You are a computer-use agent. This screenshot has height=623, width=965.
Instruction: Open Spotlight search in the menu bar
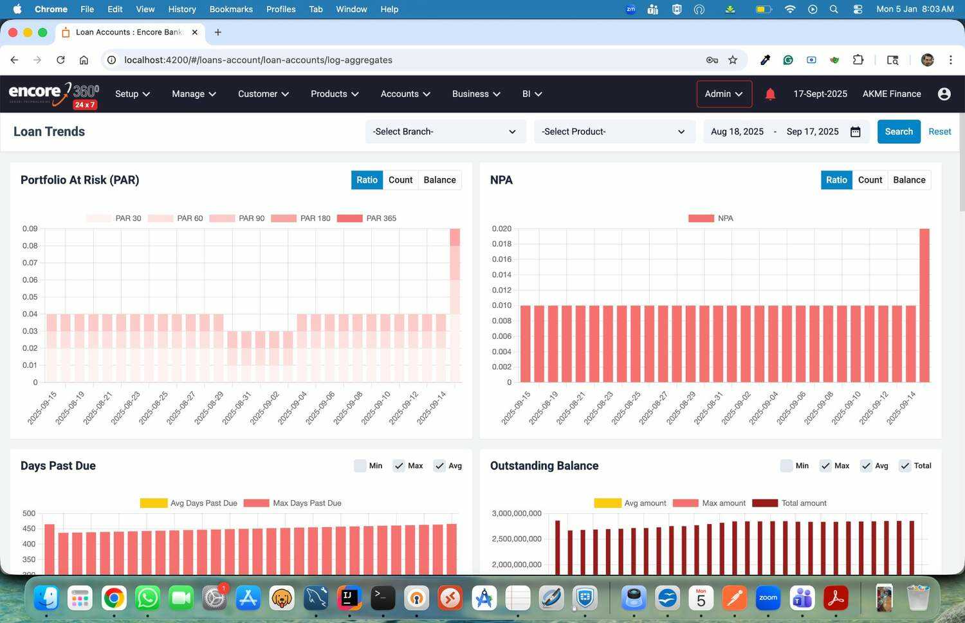tap(834, 9)
